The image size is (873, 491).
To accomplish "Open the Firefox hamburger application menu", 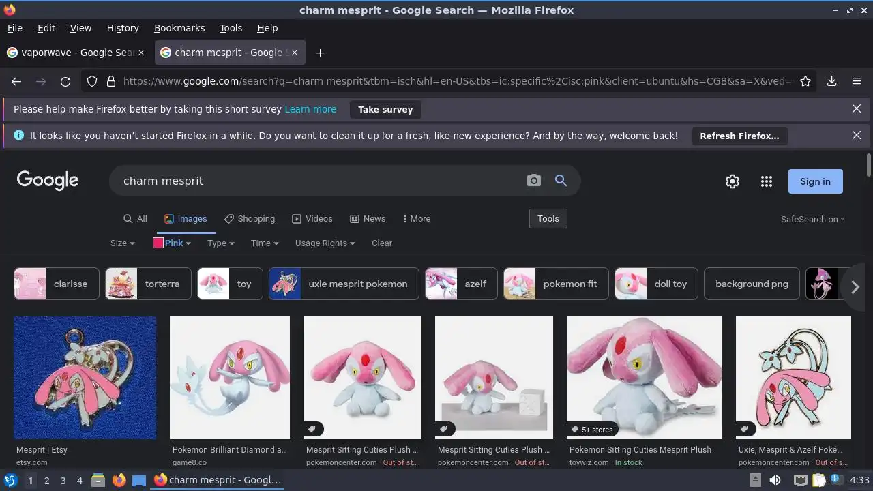I will point(857,81).
